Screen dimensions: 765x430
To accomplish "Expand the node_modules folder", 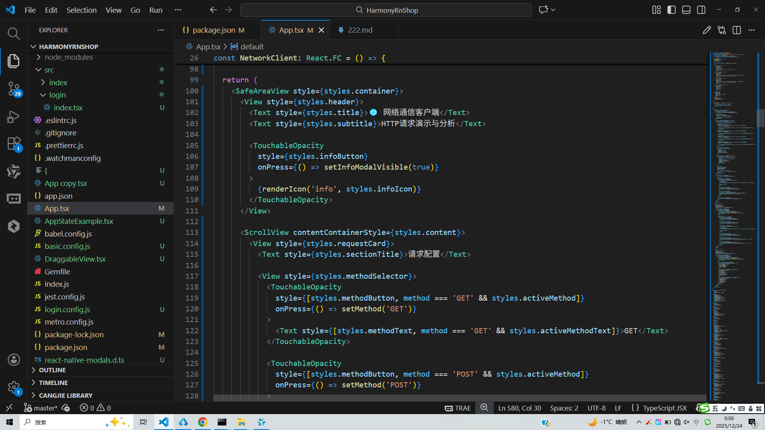I will coord(69,57).
